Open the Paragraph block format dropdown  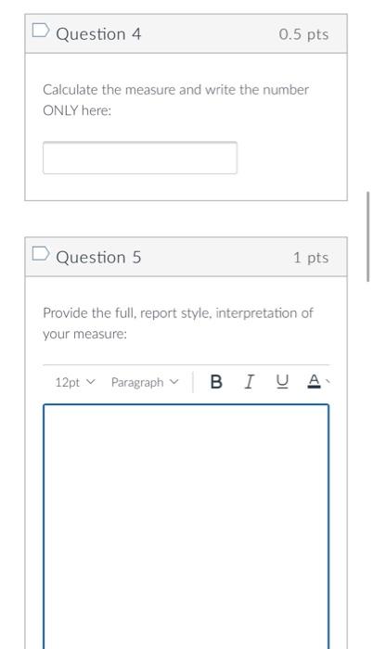[x=145, y=382]
